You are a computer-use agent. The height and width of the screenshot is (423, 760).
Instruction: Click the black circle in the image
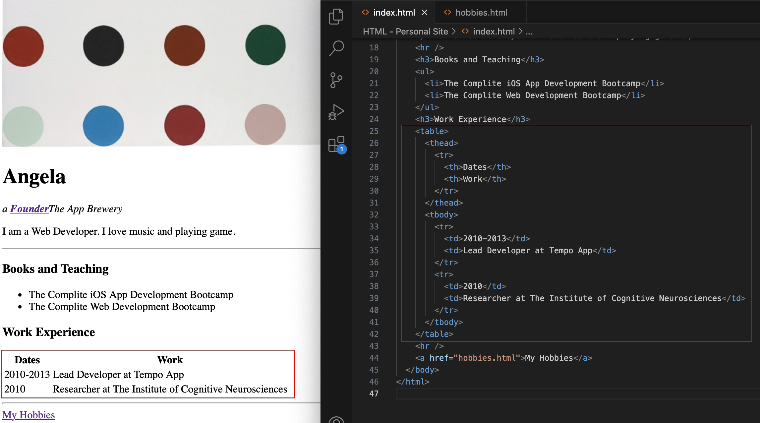[x=103, y=46]
